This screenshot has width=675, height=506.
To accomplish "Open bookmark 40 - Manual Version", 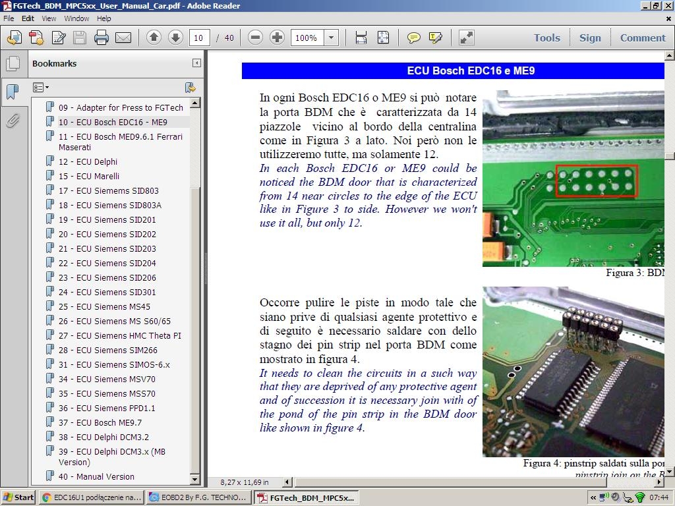I will [x=96, y=477].
